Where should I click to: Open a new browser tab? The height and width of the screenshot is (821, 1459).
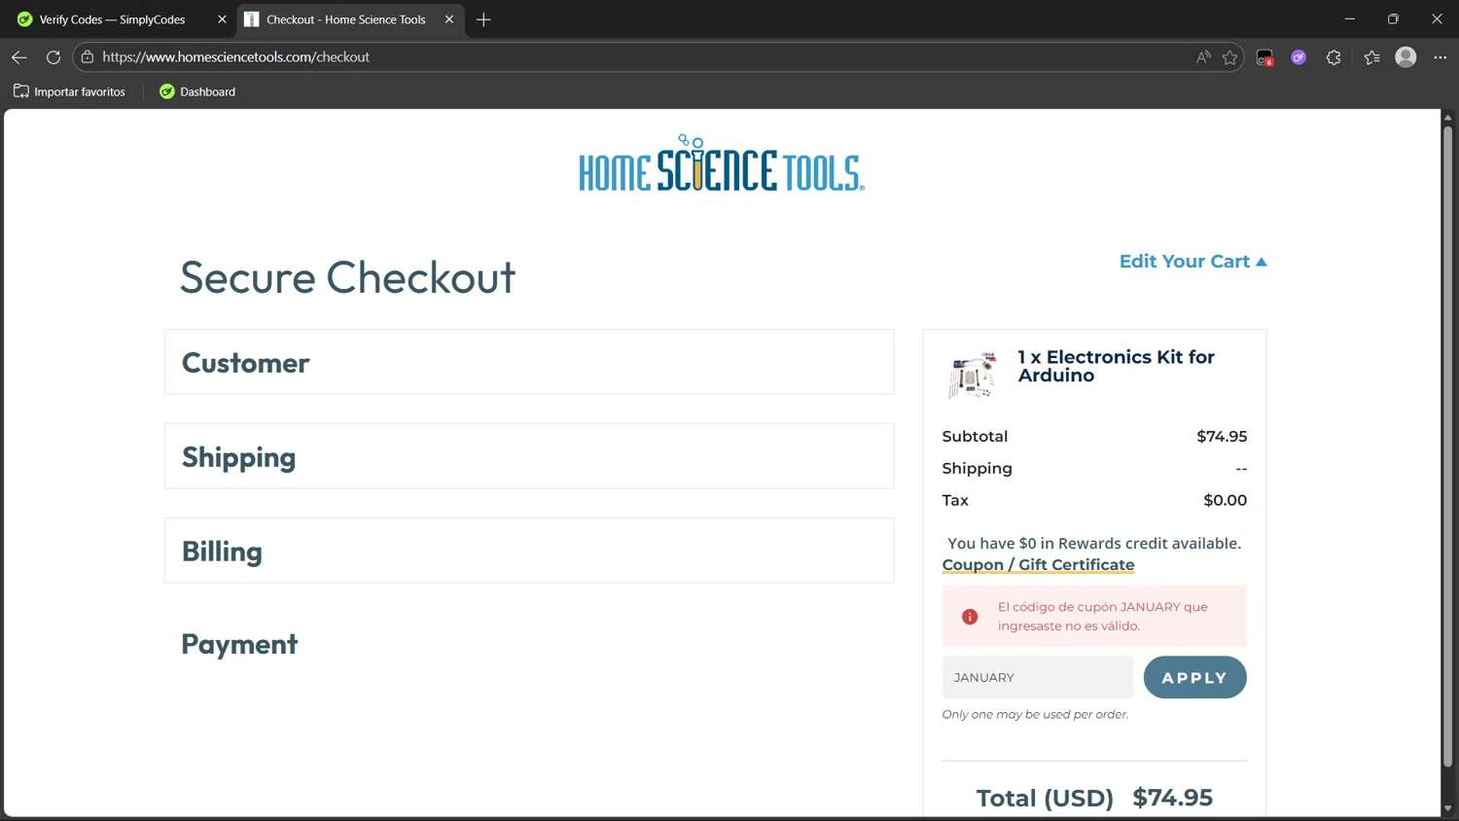[x=483, y=19]
